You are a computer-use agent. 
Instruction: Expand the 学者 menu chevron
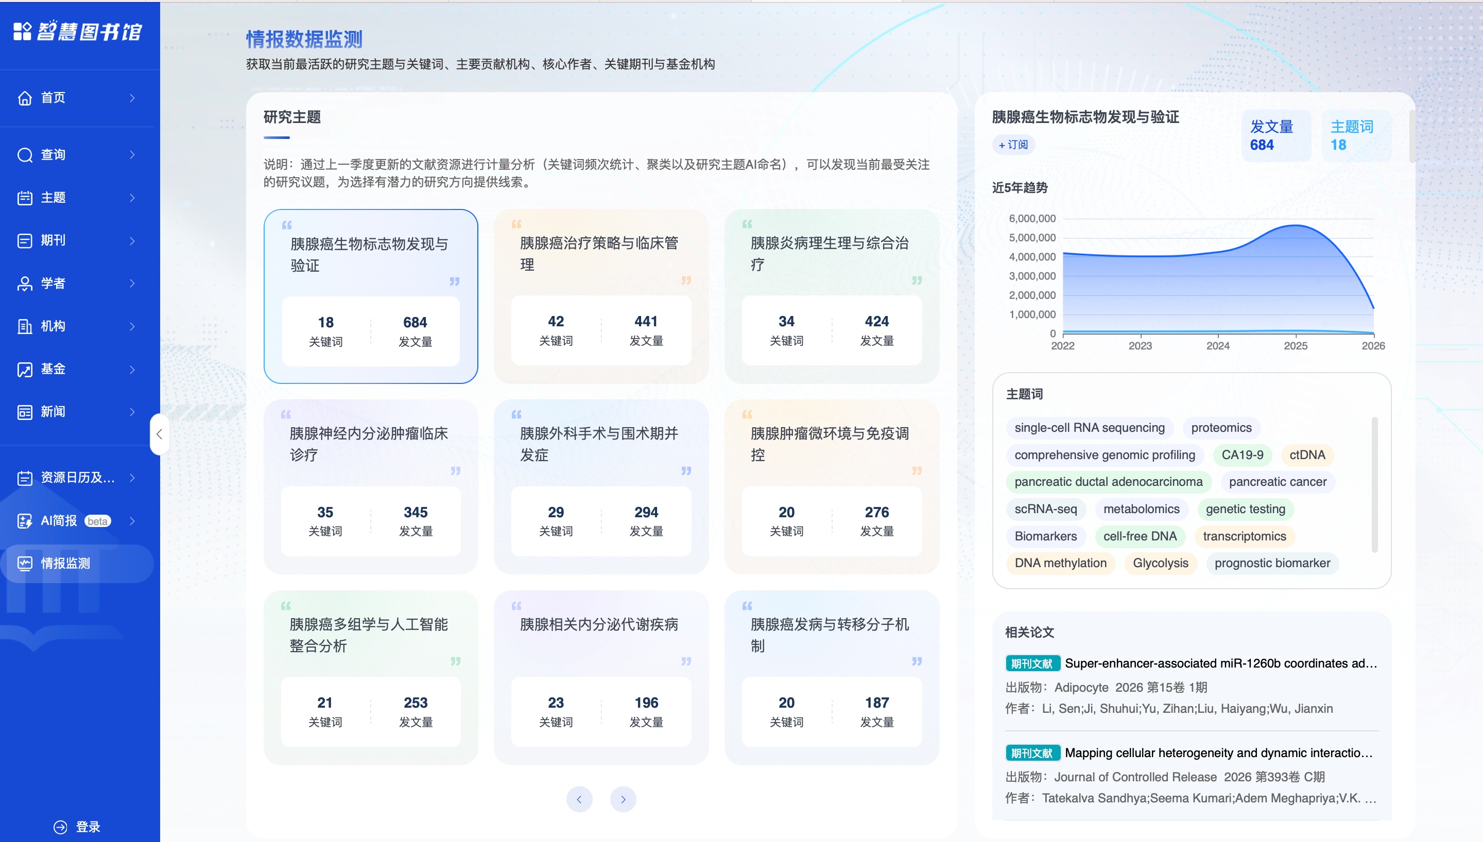(x=132, y=284)
